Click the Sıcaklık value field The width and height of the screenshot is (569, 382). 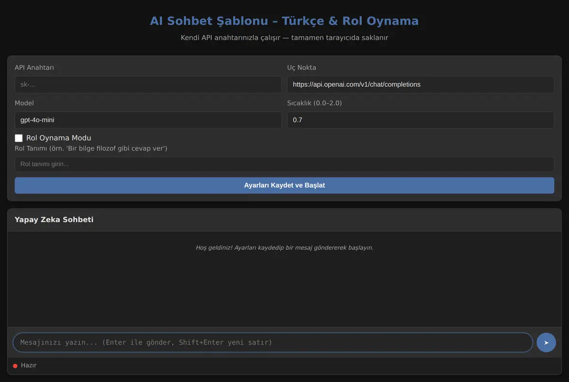pyautogui.click(x=421, y=120)
